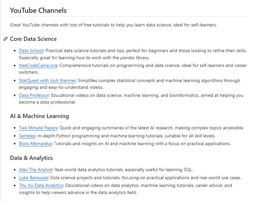The height and width of the screenshot is (202, 257).
Task: Click the YouTube Channels heading
Action: pyautogui.click(x=38, y=10)
